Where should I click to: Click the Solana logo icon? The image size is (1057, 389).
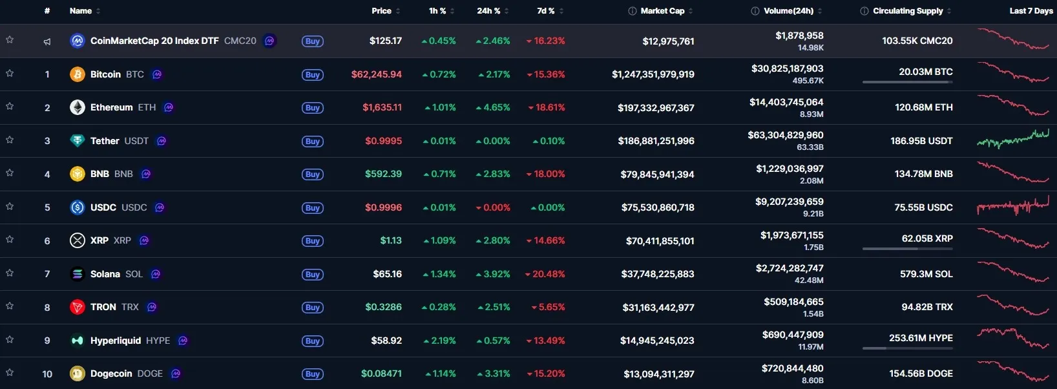[x=78, y=274]
